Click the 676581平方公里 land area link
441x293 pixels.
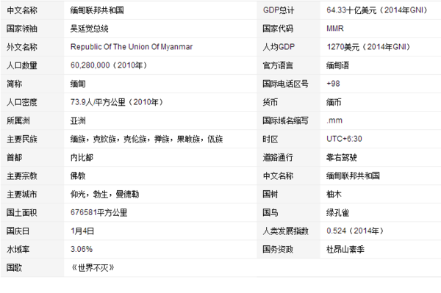pos(98,212)
